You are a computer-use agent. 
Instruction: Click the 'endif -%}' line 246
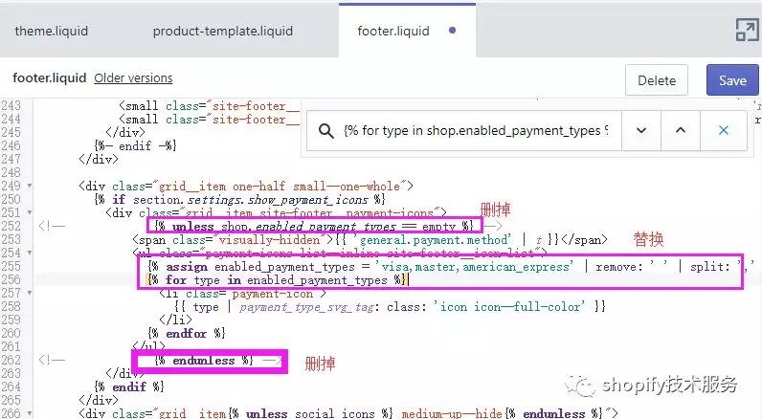(x=135, y=145)
